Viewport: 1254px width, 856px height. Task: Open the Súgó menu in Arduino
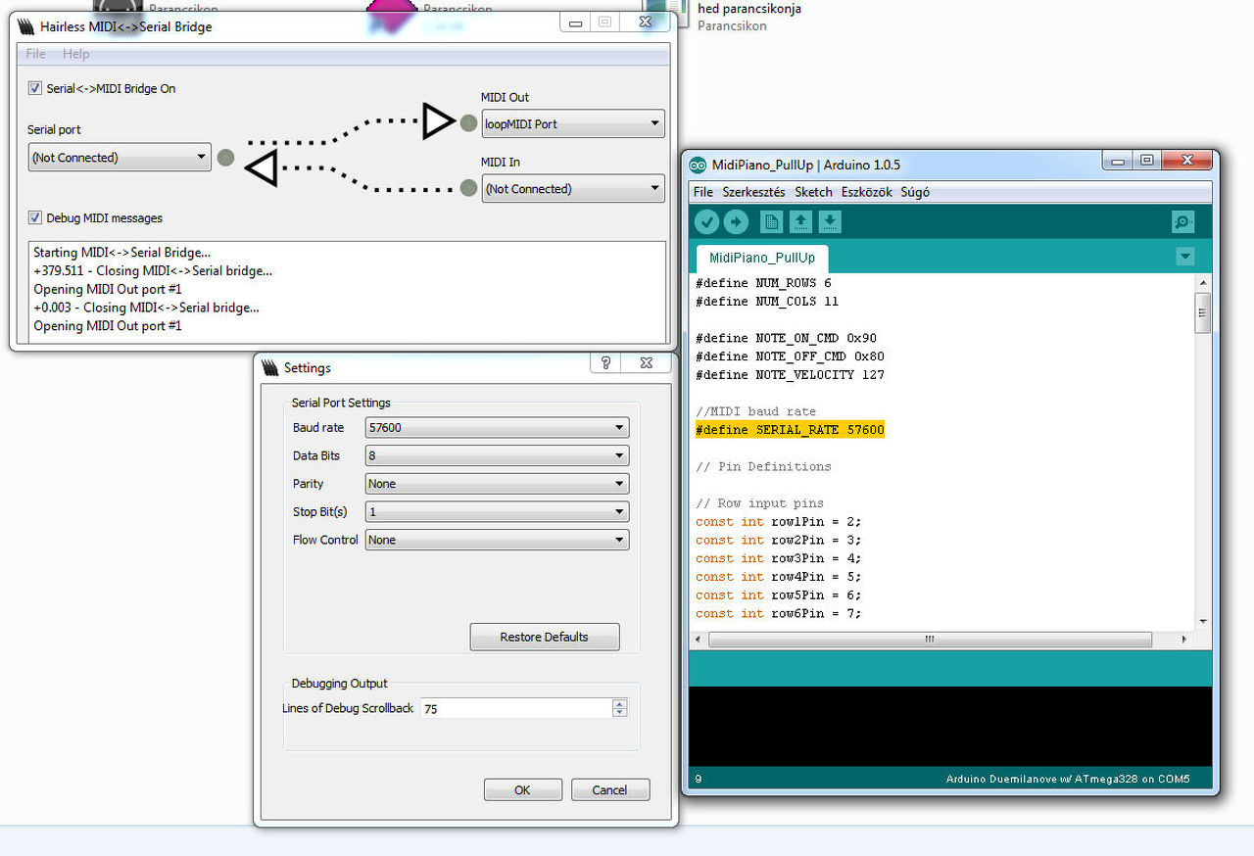coord(915,192)
